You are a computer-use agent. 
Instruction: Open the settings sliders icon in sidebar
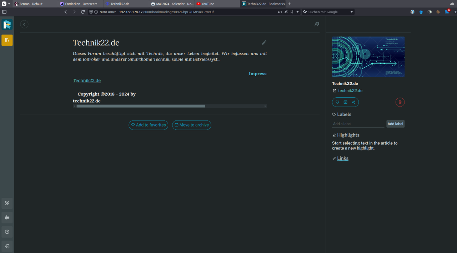click(x=7, y=217)
